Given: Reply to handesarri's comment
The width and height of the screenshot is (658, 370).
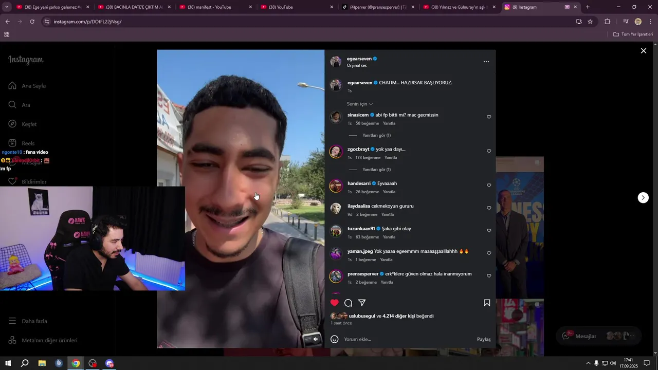Looking at the screenshot, I should [x=389, y=192].
